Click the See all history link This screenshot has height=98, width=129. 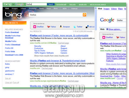(8, 78)
